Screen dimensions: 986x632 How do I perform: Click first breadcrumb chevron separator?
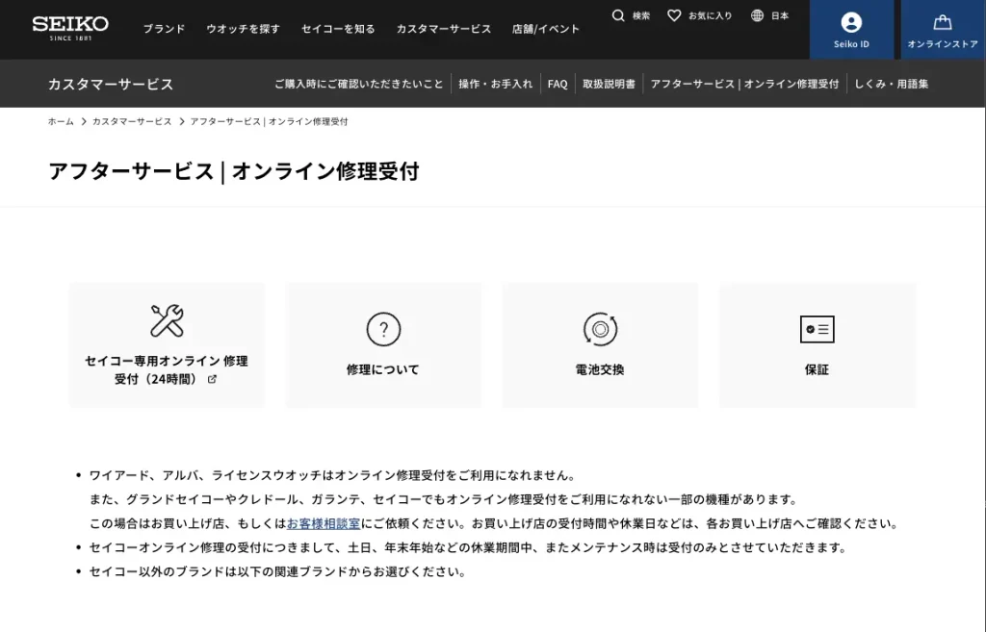[84, 121]
